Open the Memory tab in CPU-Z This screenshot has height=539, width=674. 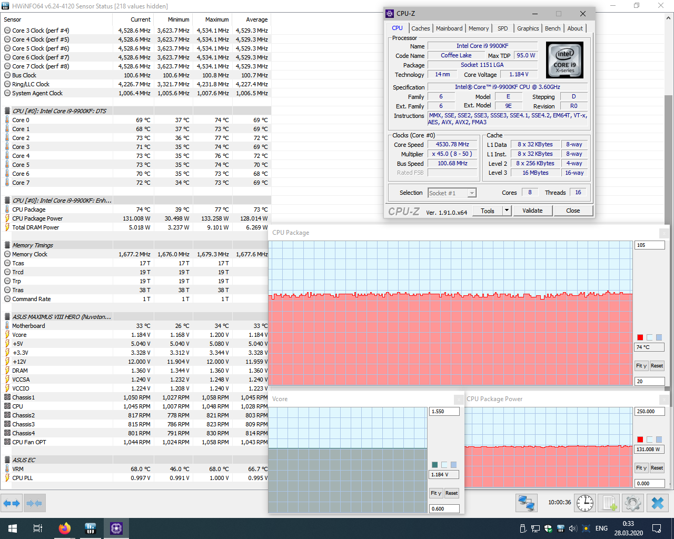(479, 28)
